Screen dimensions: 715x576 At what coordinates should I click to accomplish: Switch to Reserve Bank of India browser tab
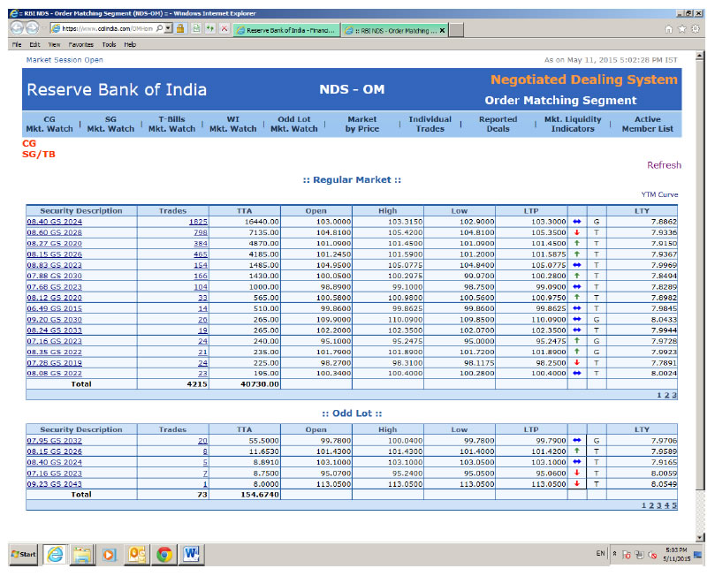point(284,29)
